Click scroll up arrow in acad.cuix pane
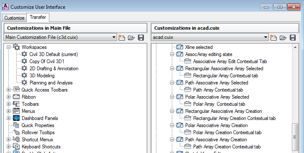This screenshot has width=304, height=153. [295, 47]
